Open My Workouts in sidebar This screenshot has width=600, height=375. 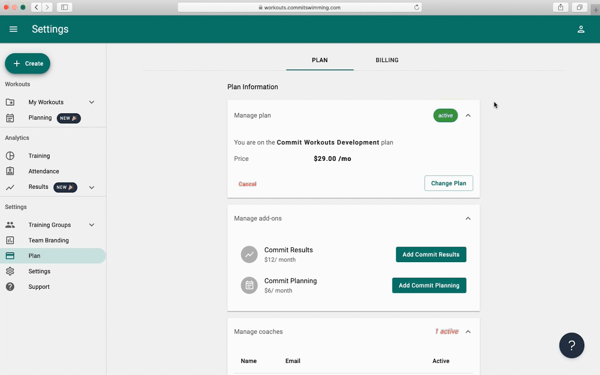[x=46, y=102]
